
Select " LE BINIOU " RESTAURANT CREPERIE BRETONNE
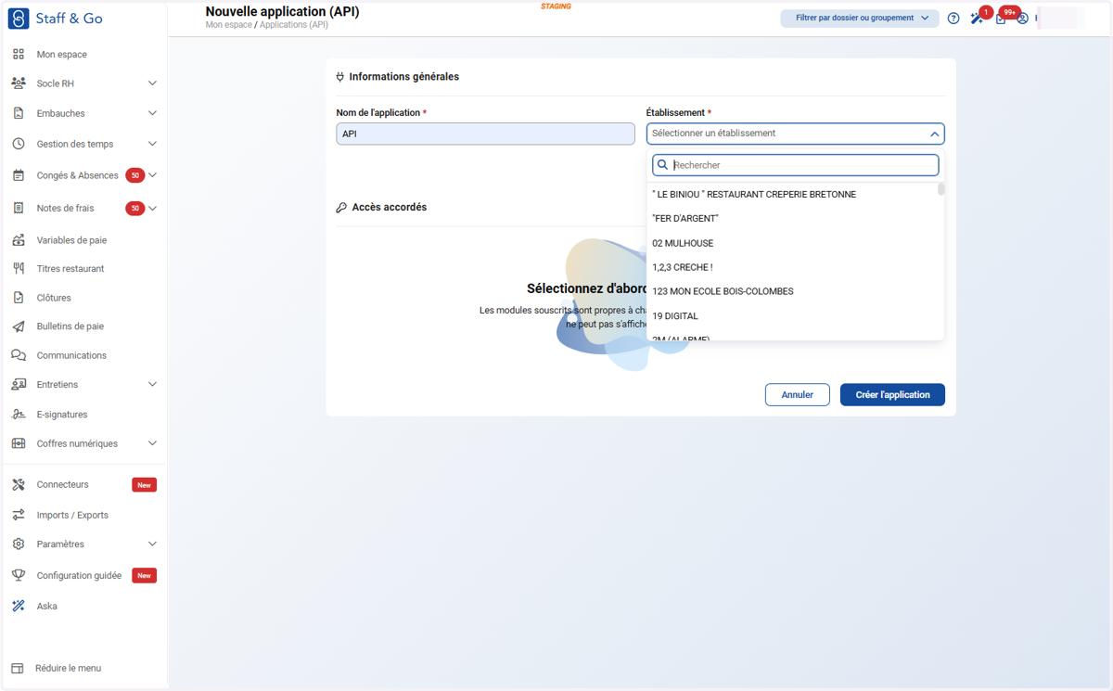click(795, 195)
